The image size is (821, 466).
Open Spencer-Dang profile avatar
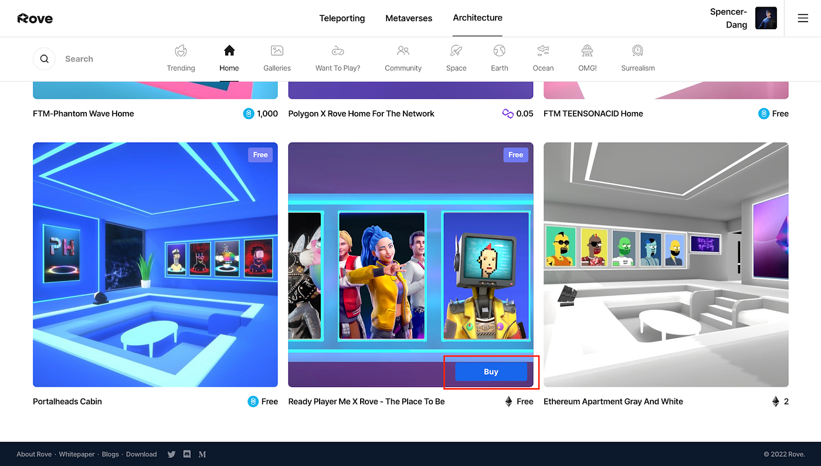[x=766, y=18]
